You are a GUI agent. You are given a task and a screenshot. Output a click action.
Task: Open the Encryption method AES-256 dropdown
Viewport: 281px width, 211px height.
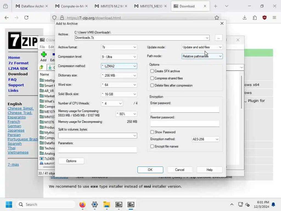coord(205,139)
